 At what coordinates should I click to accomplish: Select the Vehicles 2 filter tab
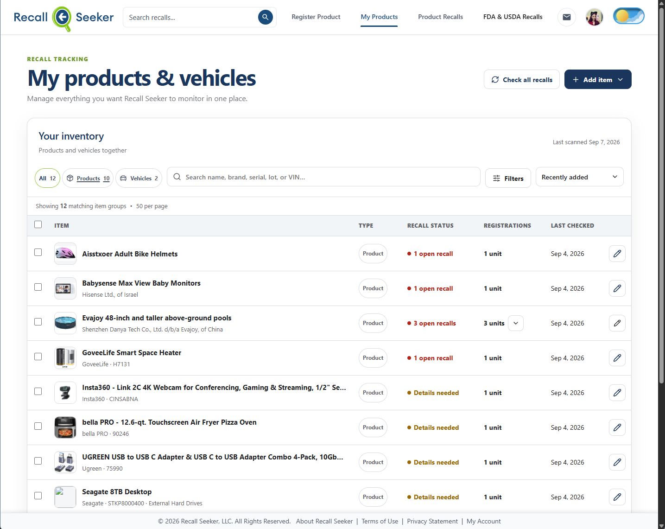click(139, 178)
